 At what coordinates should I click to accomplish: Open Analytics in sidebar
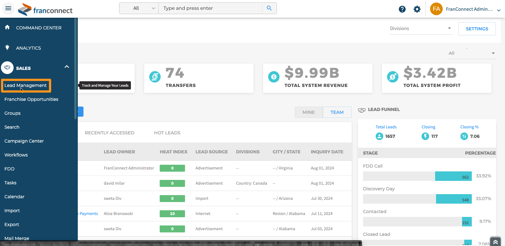[x=28, y=48]
